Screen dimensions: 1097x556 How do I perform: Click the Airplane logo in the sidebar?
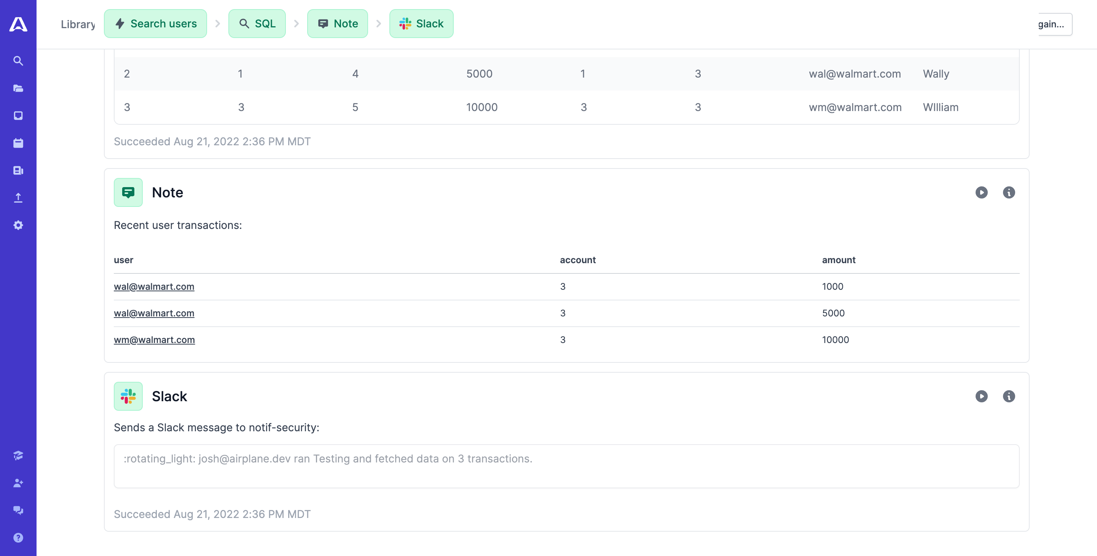pos(18,24)
